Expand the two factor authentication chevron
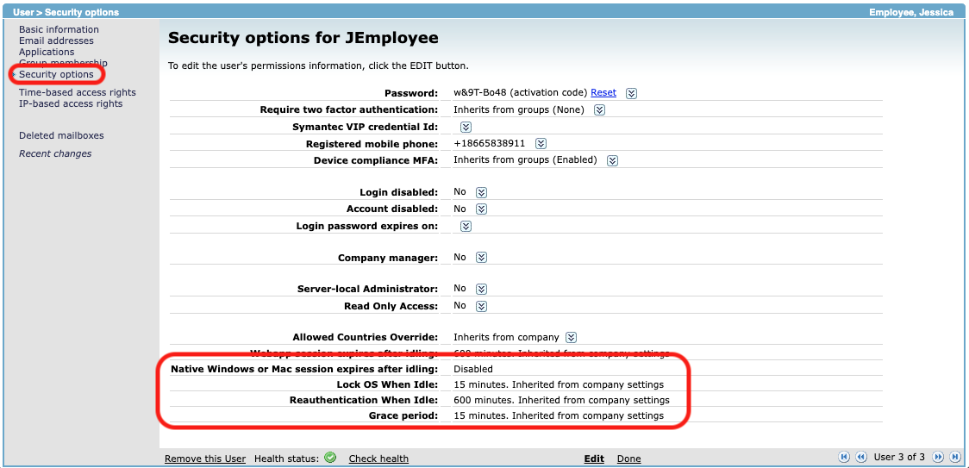The height and width of the screenshot is (468, 969). click(x=599, y=110)
